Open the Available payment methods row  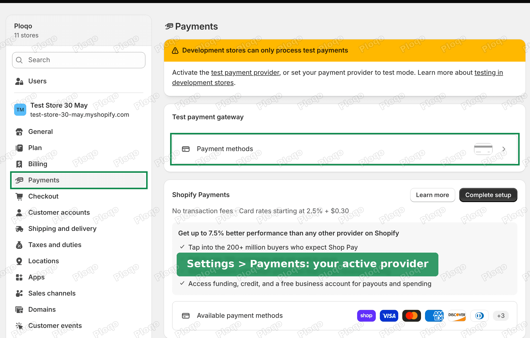pyautogui.click(x=345, y=316)
